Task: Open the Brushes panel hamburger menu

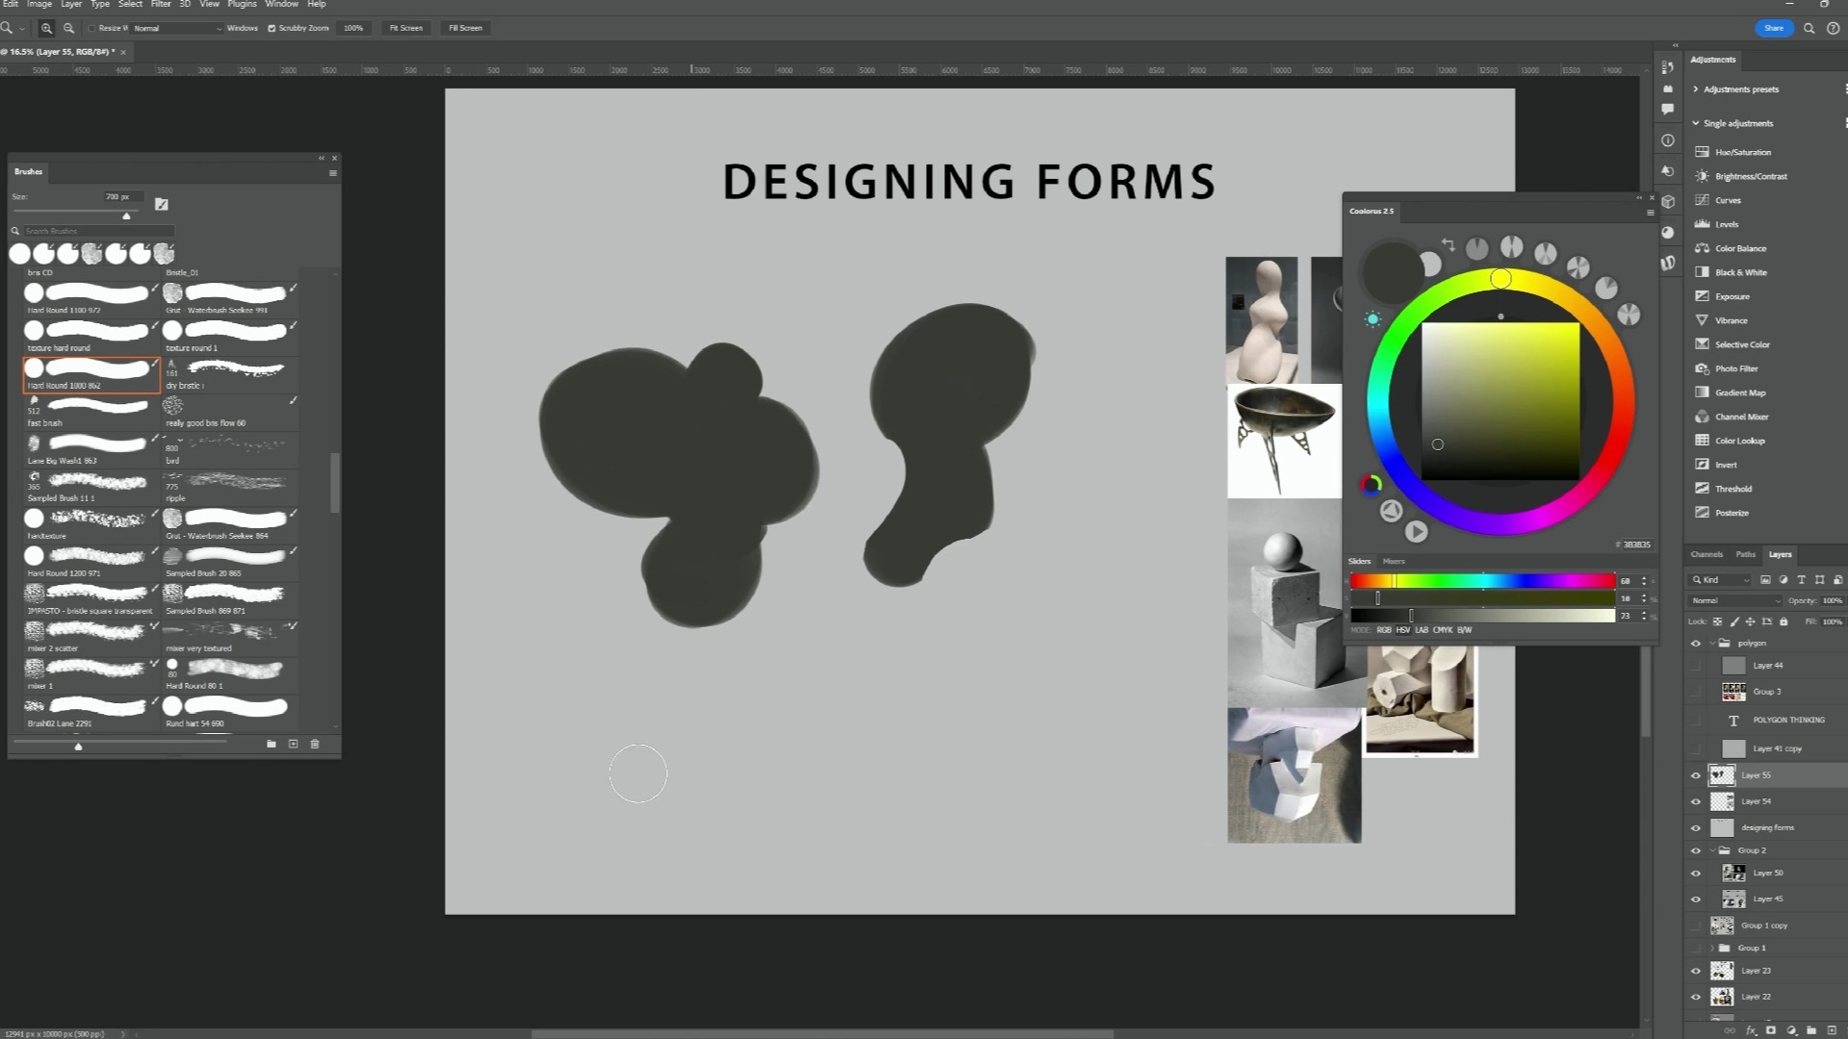Action: (x=333, y=173)
